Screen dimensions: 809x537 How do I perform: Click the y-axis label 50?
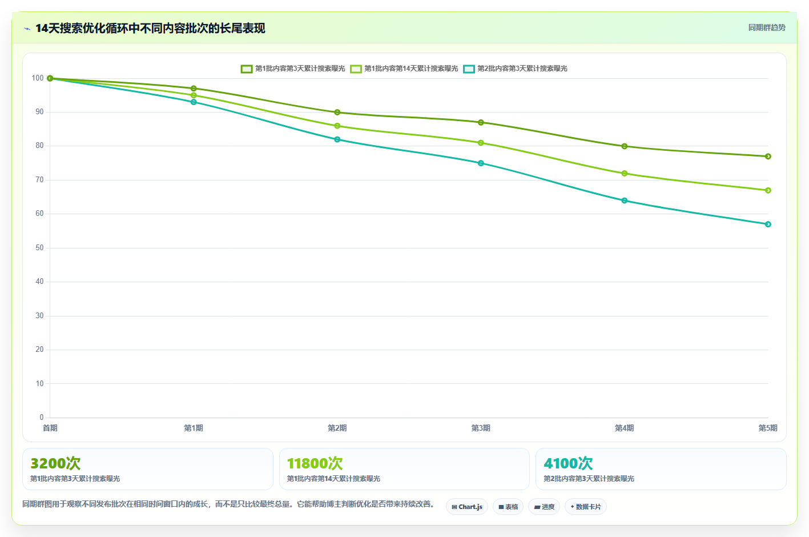pos(39,248)
